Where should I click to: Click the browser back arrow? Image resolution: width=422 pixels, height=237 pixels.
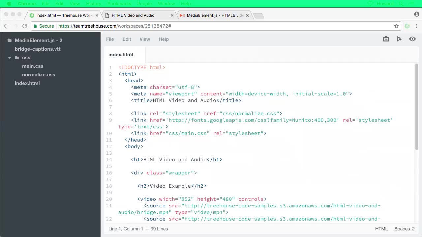(6, 26)
